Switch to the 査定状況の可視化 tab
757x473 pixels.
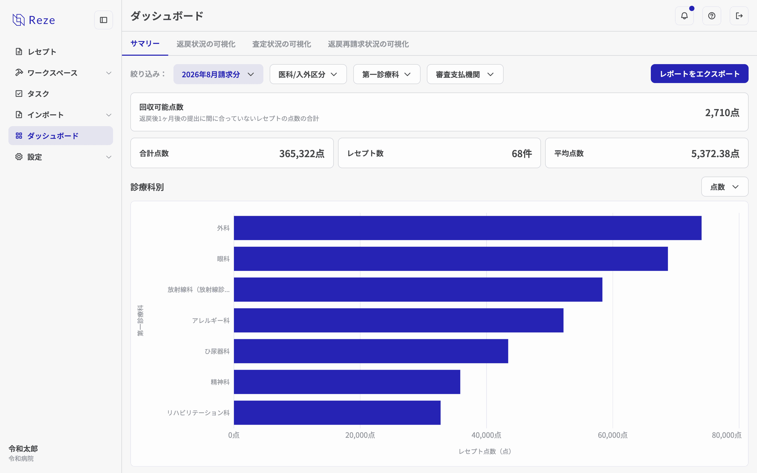tap(282, 44)
